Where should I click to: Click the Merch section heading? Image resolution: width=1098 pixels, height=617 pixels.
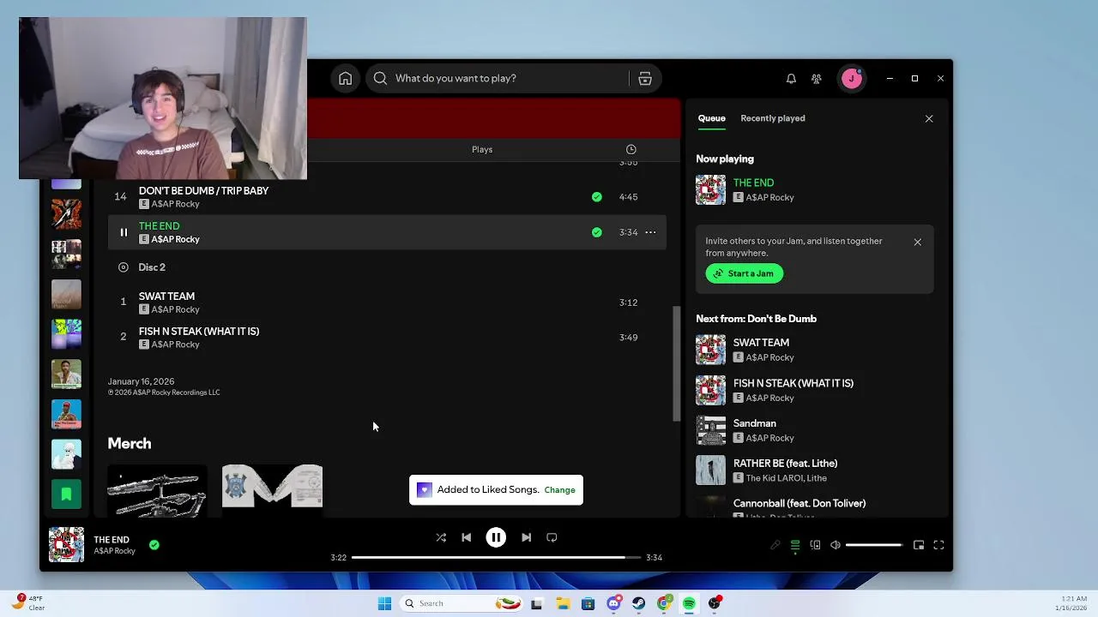(x=130, y=443)
